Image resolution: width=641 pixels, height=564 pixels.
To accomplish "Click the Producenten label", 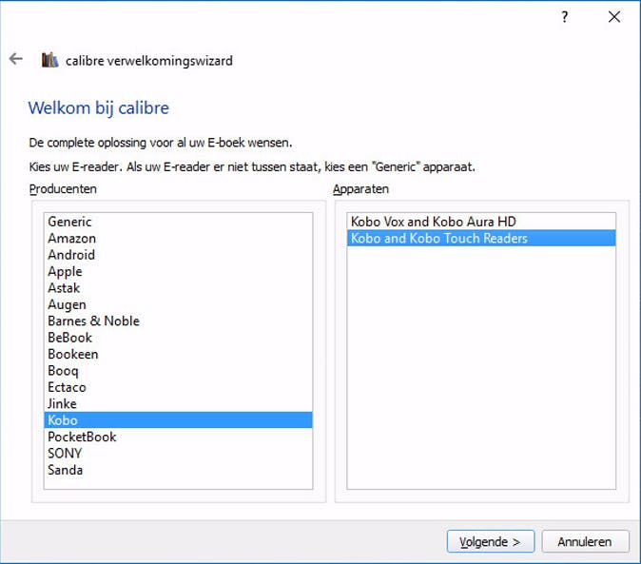I will 63,189.
